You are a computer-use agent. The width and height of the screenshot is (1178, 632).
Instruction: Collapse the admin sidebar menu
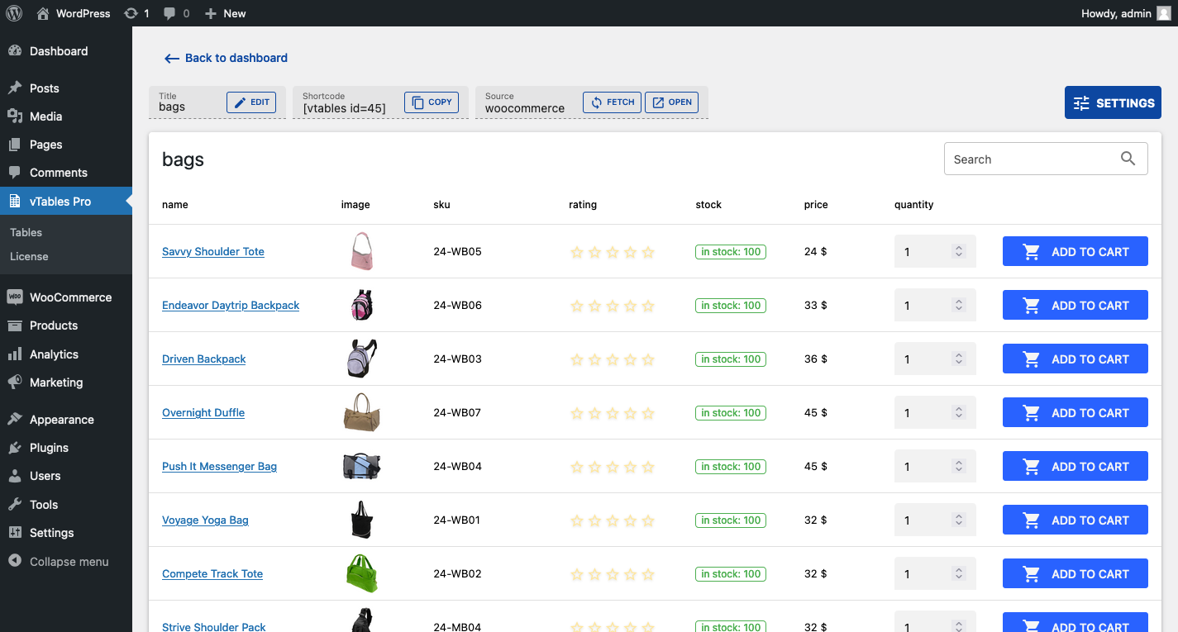click(66, 562)
